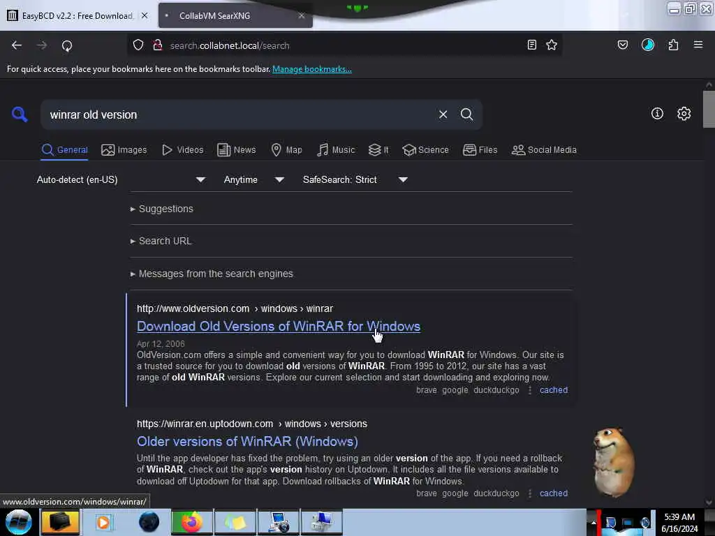
Task: Select the Social Media search category
Action: point(544,150)
